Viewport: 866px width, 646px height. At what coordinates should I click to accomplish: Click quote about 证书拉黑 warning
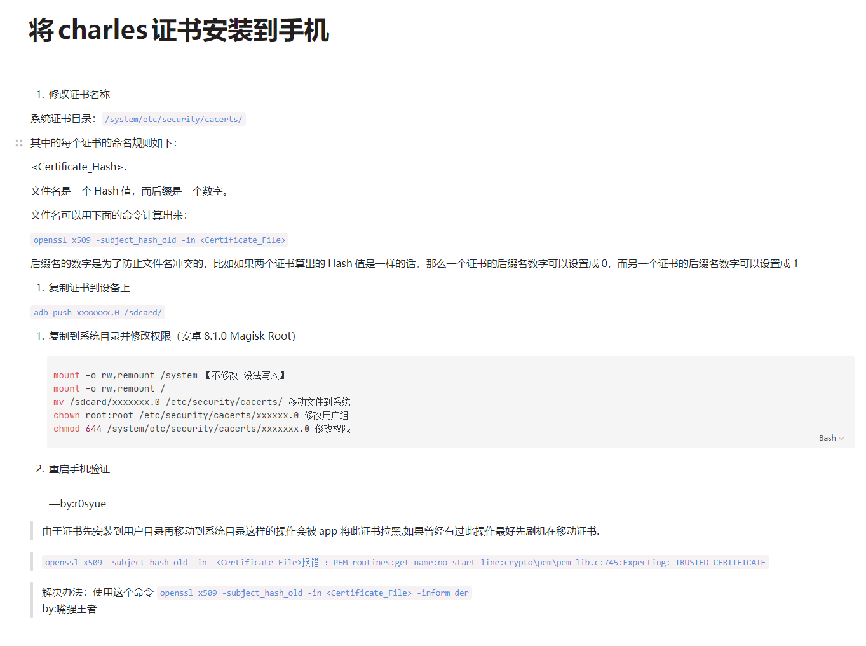[x=321, y=531]
